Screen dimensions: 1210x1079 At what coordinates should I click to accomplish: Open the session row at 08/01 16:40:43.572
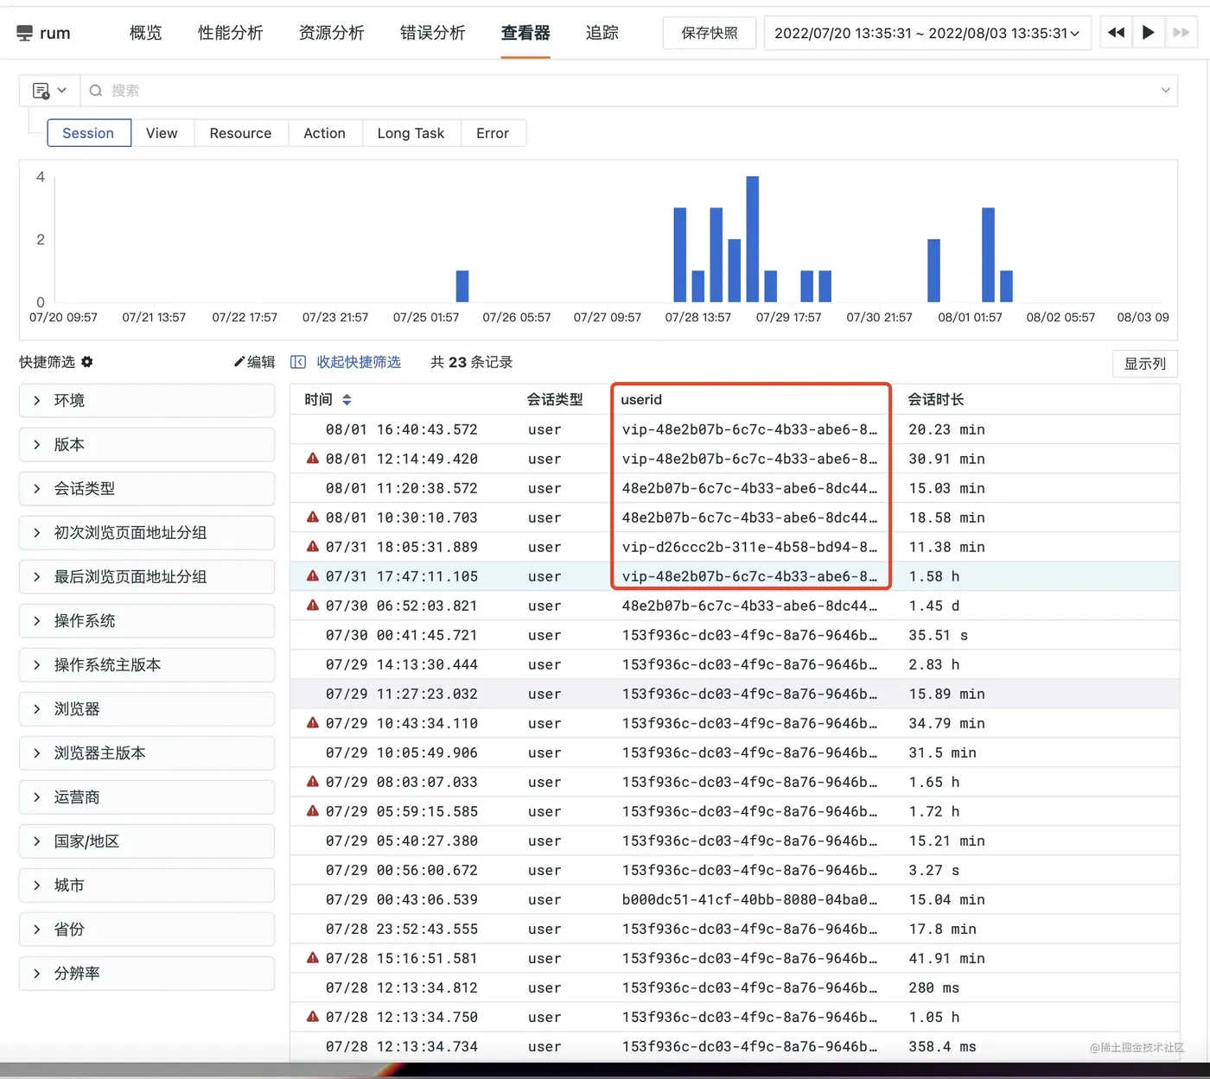click(x=735, y=429)
